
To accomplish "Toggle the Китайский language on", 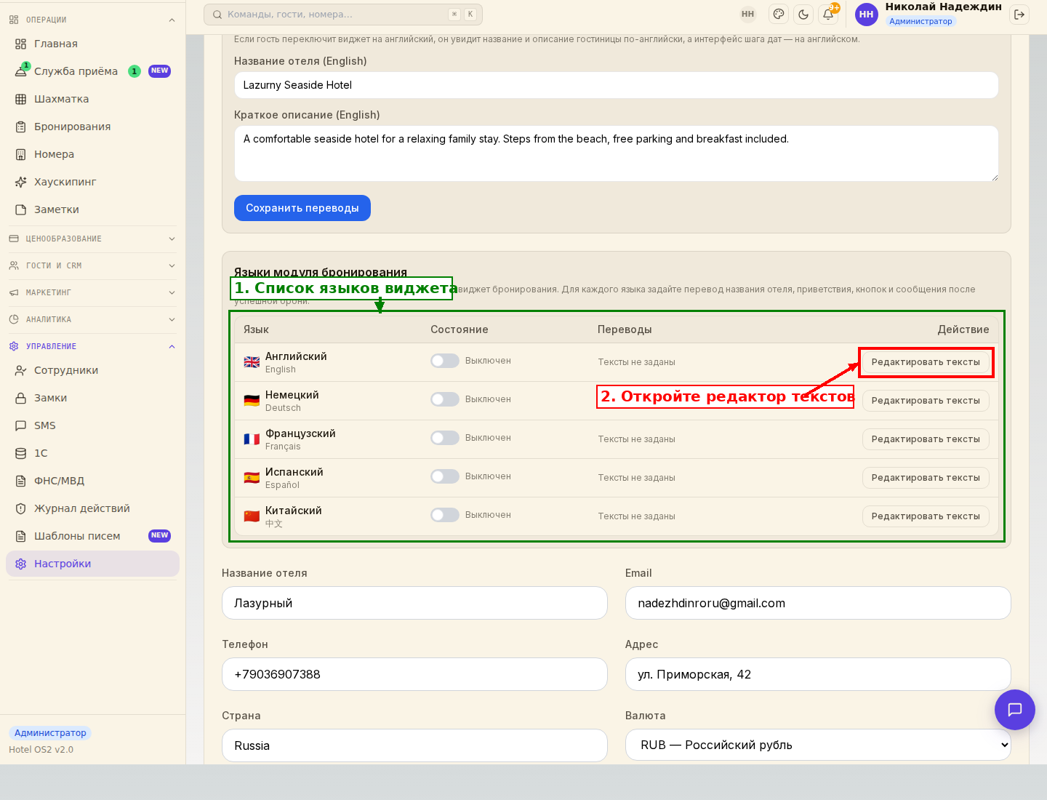I will [445, 515].
